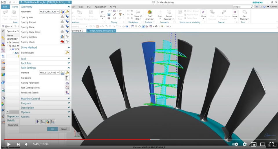Switch to the Home ribbon tab
The width and height of the screenshot is (278, 149).
[x=15, y=7]
